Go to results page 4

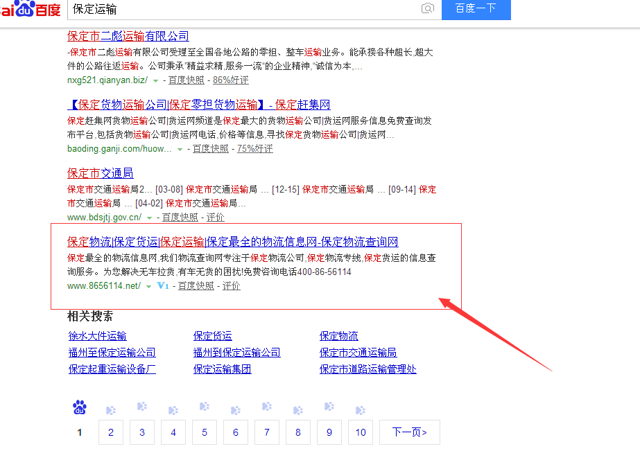tap(173, 432)
